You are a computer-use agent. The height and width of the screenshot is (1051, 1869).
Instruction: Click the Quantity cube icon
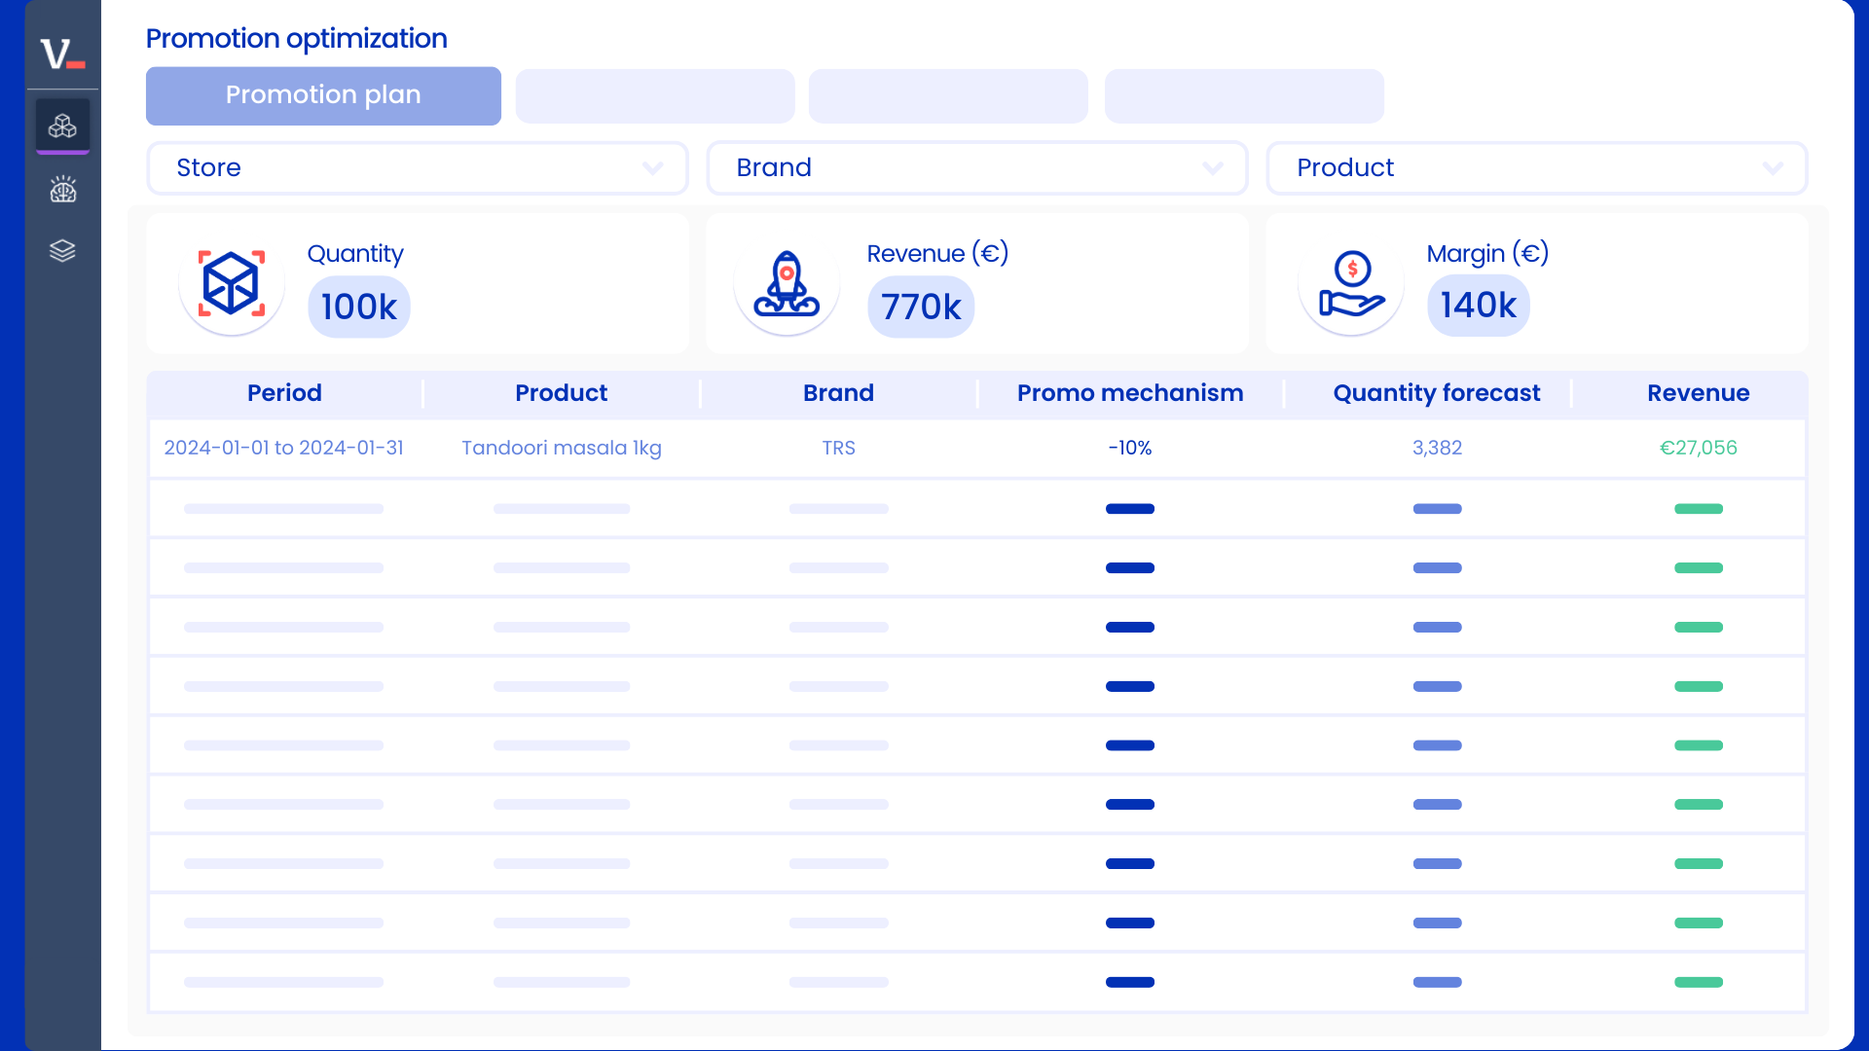231,283
